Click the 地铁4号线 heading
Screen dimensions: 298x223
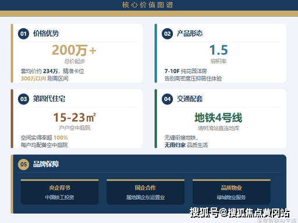pyautogui.click(x=218, y=117)
